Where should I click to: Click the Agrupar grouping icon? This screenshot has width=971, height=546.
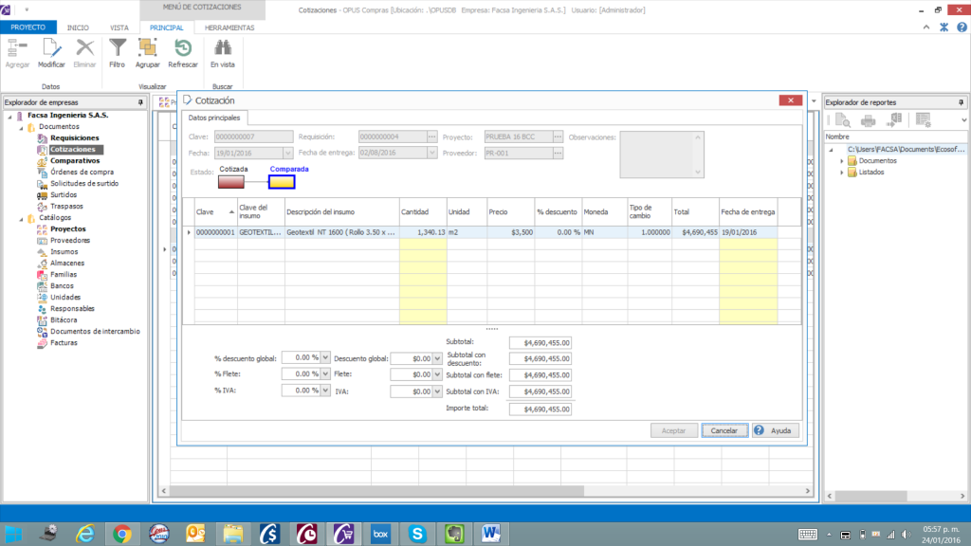tap(147, 53)
